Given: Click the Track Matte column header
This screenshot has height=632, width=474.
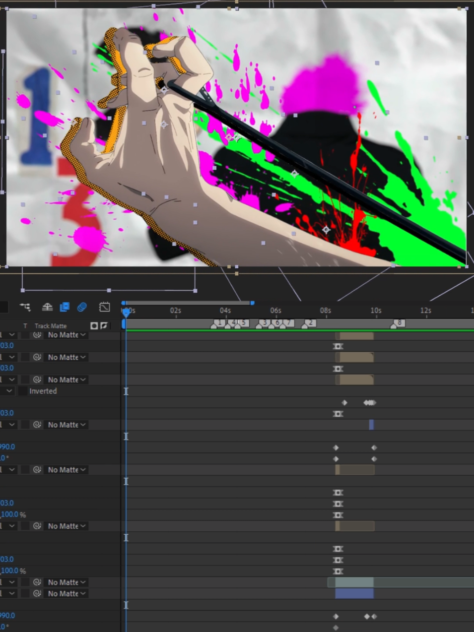Looking at the screenshot, I should tap(51, 326).
